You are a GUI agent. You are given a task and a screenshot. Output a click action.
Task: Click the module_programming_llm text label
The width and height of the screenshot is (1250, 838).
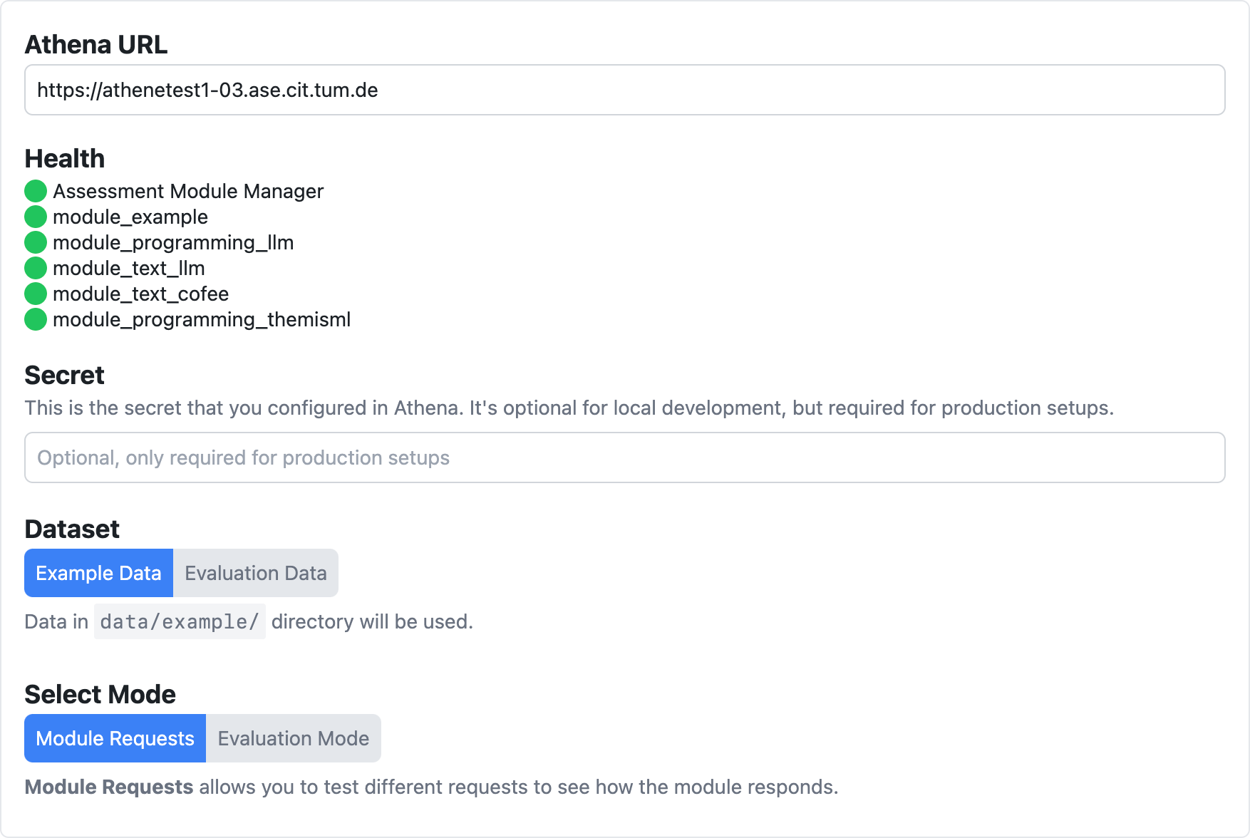pos(173,242)
